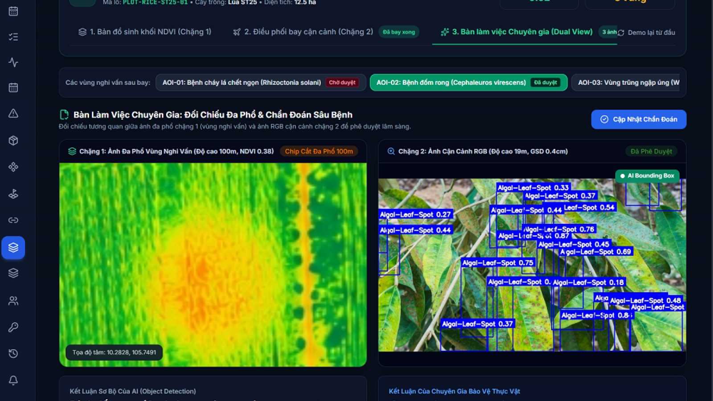Open the 3D cube package icon
Image resolution: width=713 pixels, height=401 pixels.
coord(13,140)
